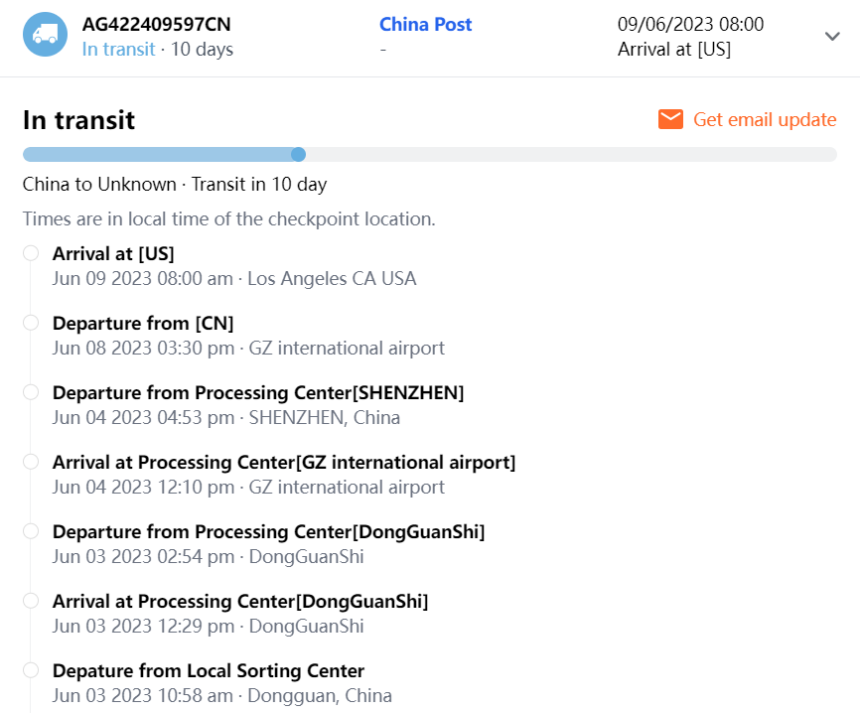Click Arrival at DongGuanShi checkpoint marker
This screenshot has width=860, height=713.
pyautogui.click(x=31, y=601)
